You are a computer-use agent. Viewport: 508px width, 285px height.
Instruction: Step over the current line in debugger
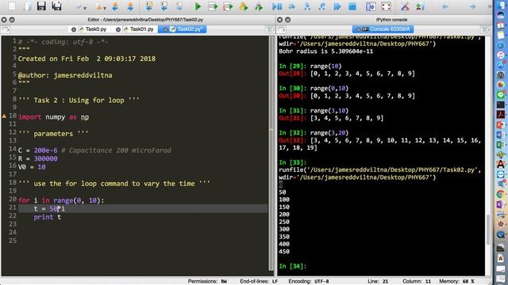[x=292, y=6]
